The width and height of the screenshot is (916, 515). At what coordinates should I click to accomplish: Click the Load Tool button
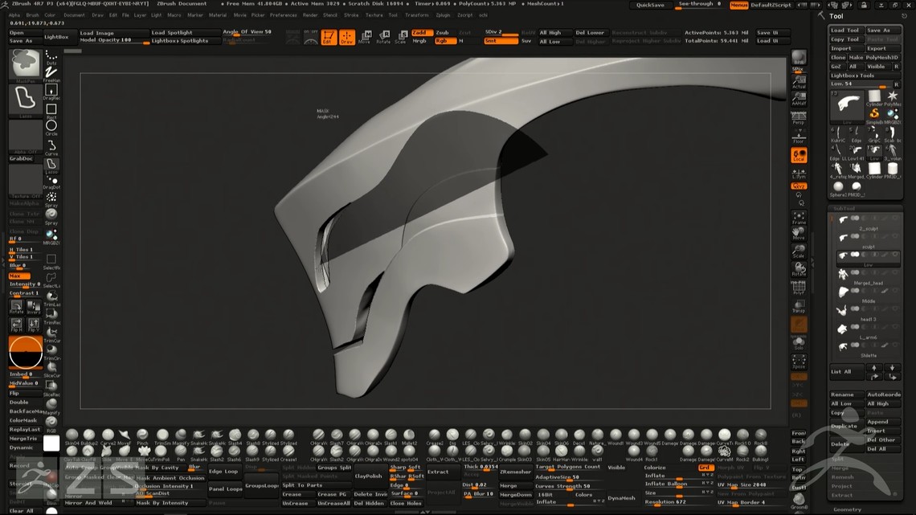coord(845,31)
